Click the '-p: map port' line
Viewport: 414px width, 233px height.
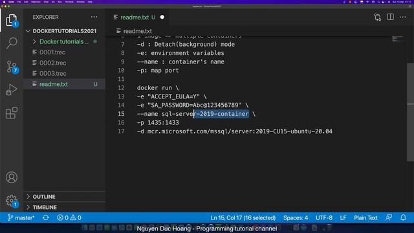[158, 71]
